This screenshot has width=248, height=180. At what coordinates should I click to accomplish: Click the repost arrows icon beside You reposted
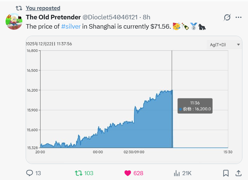[19, 8]
